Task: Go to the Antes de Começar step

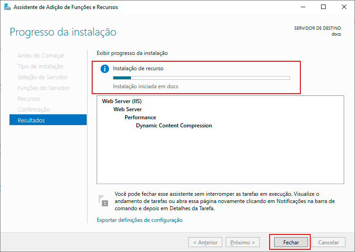Action: [x=41, y=55]
